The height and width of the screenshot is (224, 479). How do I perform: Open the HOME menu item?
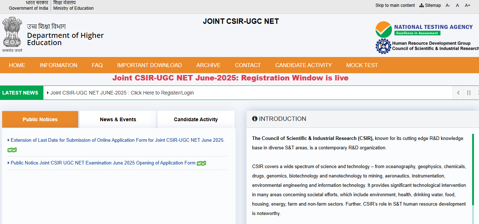[x=17, y=65]
